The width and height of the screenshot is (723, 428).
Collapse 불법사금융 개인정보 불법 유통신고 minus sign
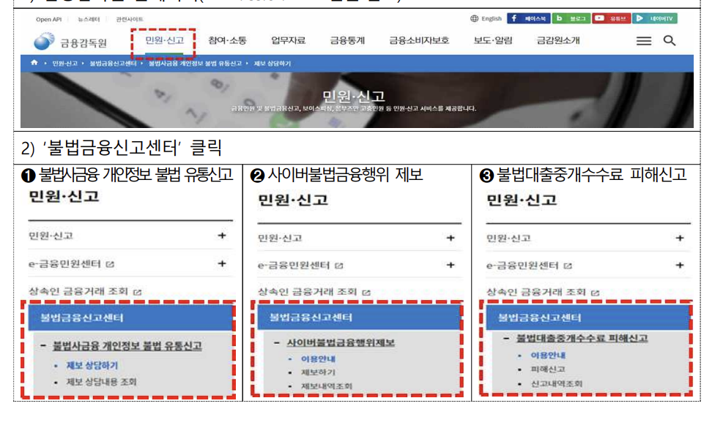point(43,345)
